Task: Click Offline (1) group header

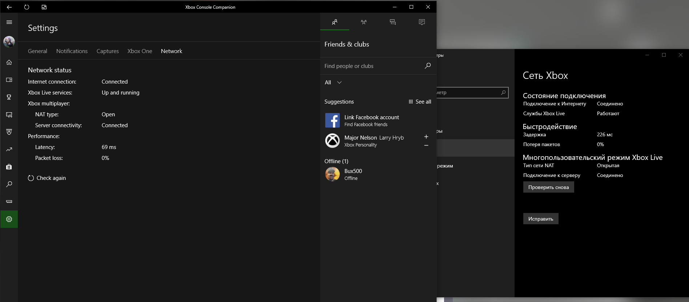Action: [336, 161]
